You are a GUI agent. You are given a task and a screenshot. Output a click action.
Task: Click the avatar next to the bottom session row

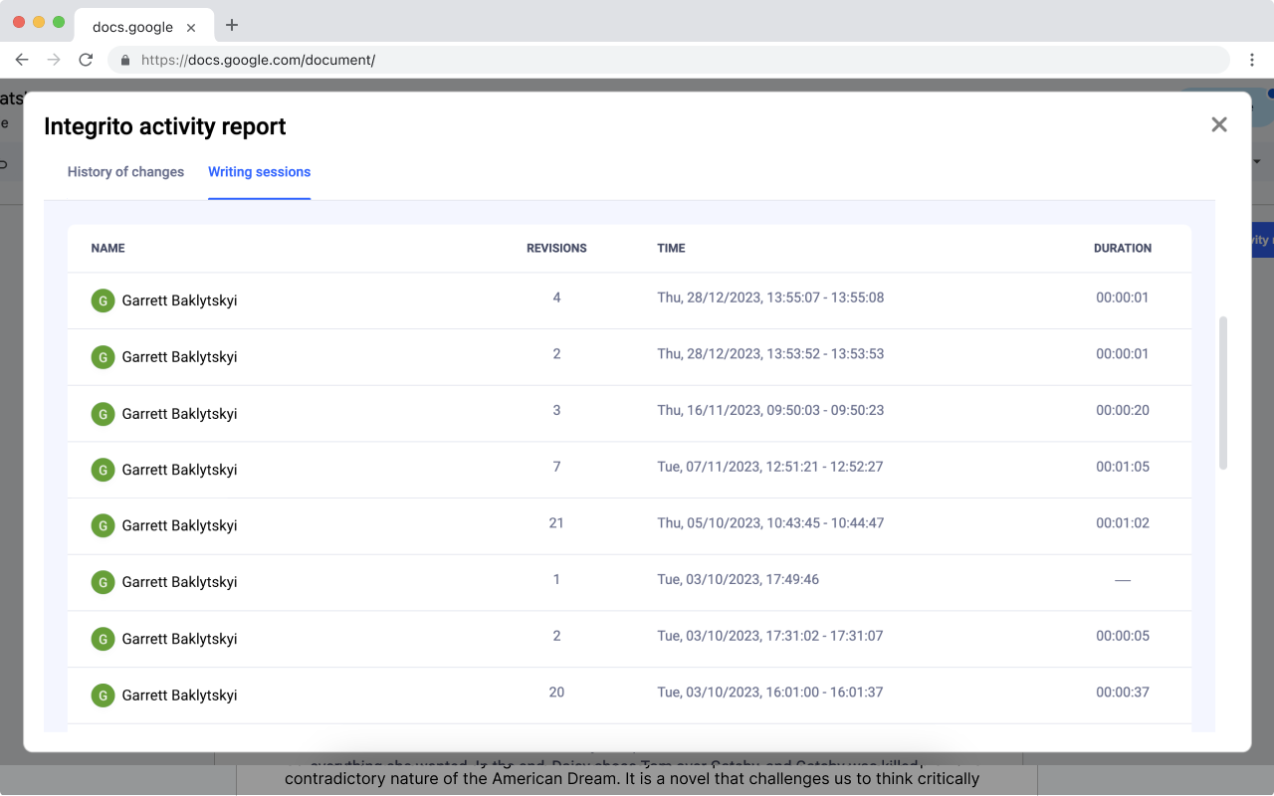[103, 696]
